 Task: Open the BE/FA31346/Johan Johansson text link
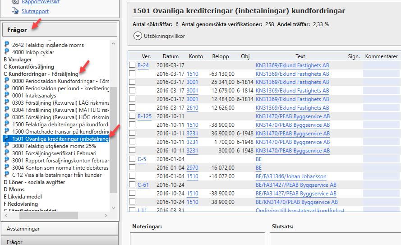pyautogui.click(x=291, y=176)
